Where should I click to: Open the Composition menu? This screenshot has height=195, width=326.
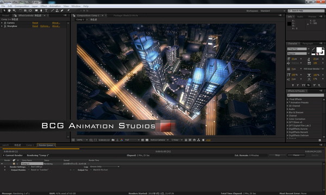click(22, 6)
